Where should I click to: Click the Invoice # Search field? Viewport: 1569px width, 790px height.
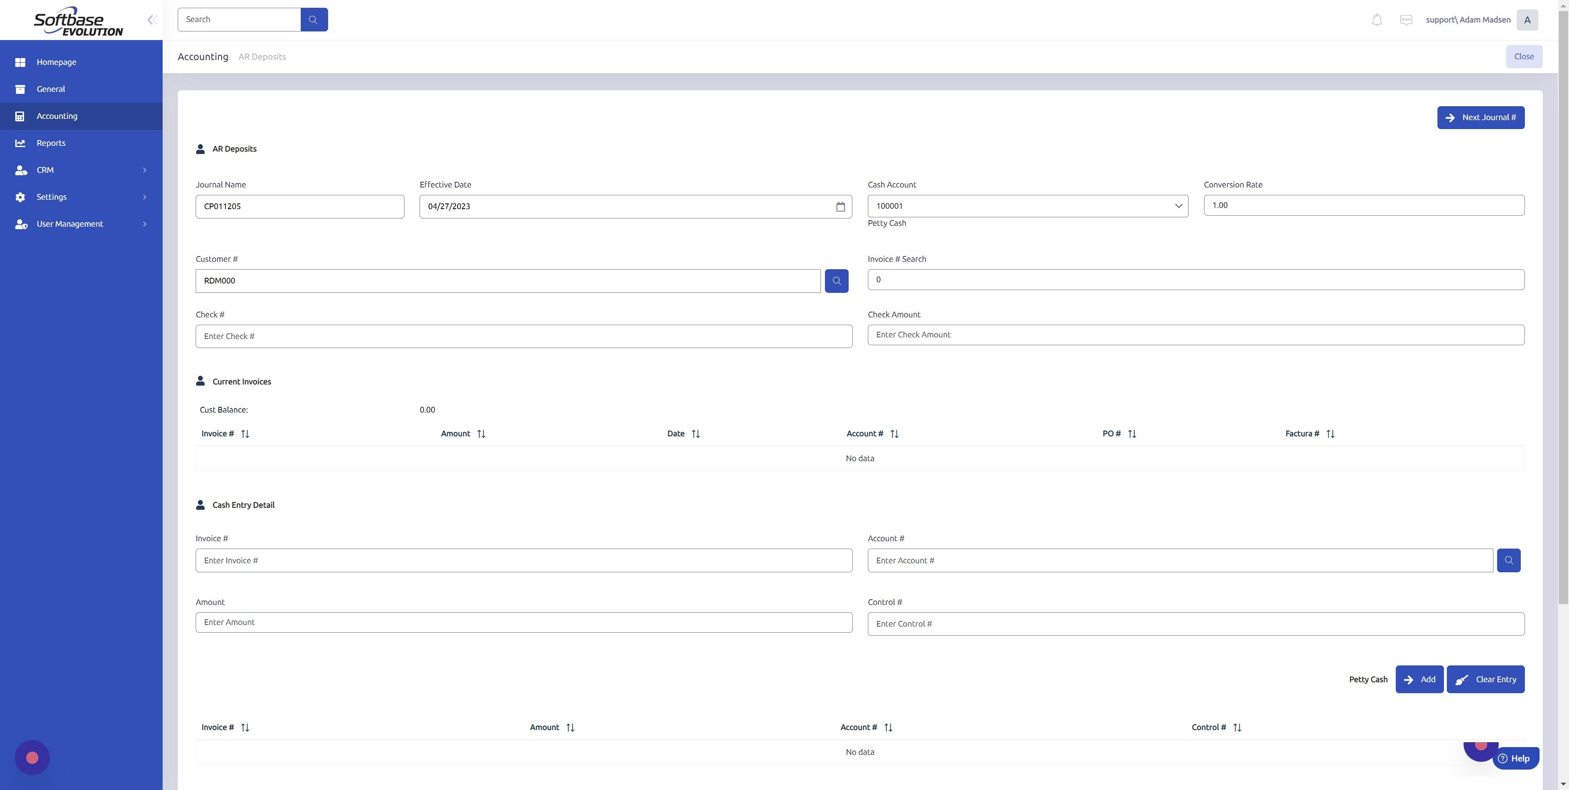coord(1196,279)
